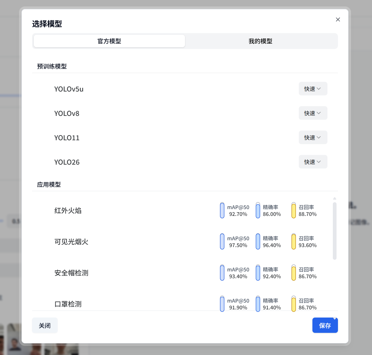Click the 召回率 86.70% value for 安全帽检测

[x=308, y=277]
